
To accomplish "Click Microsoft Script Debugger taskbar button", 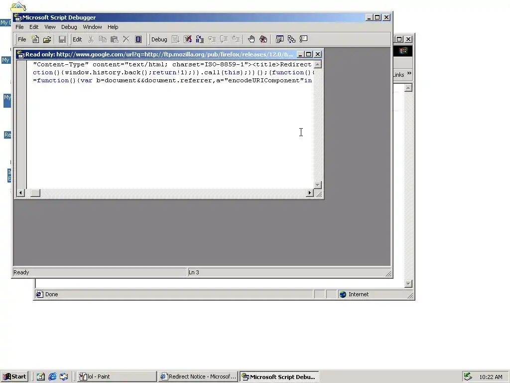I will point(279,377).
